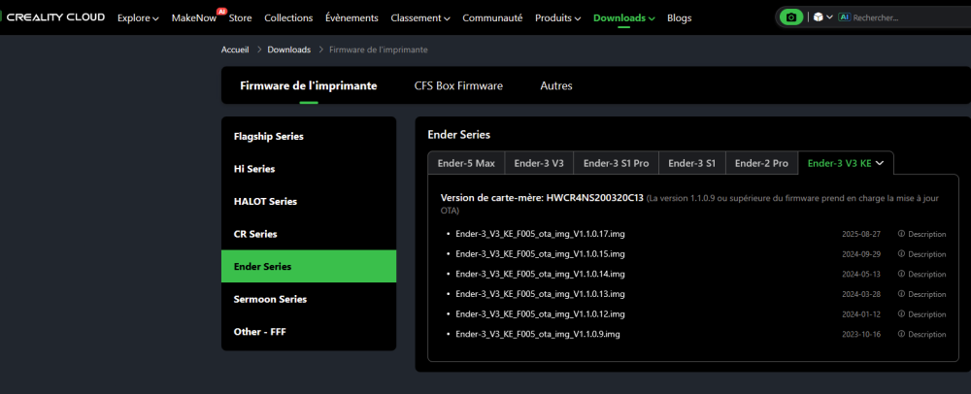
Task: Download Ender-3_V3_KE_F005_ota_img_V1.1.0.14.img
Action: click(x=540, y=274)
